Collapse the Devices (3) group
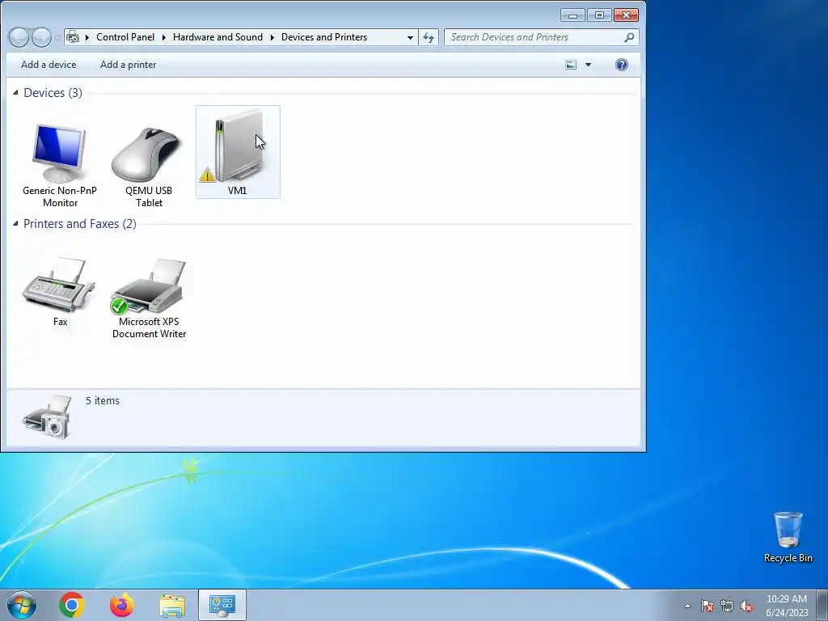This screenshot has height=621, width=828. click(15, 92)
